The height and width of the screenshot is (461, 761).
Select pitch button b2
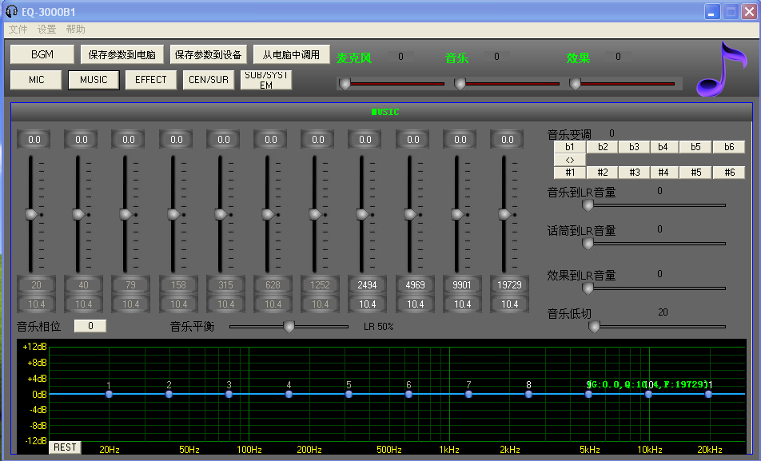pyautogui.click(x=602, y=146)
